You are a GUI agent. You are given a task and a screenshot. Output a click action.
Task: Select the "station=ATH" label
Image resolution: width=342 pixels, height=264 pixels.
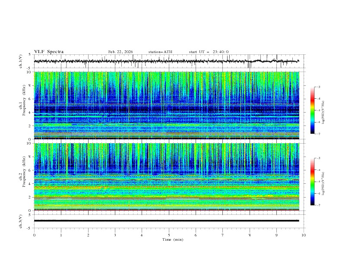tap(160, 52)
